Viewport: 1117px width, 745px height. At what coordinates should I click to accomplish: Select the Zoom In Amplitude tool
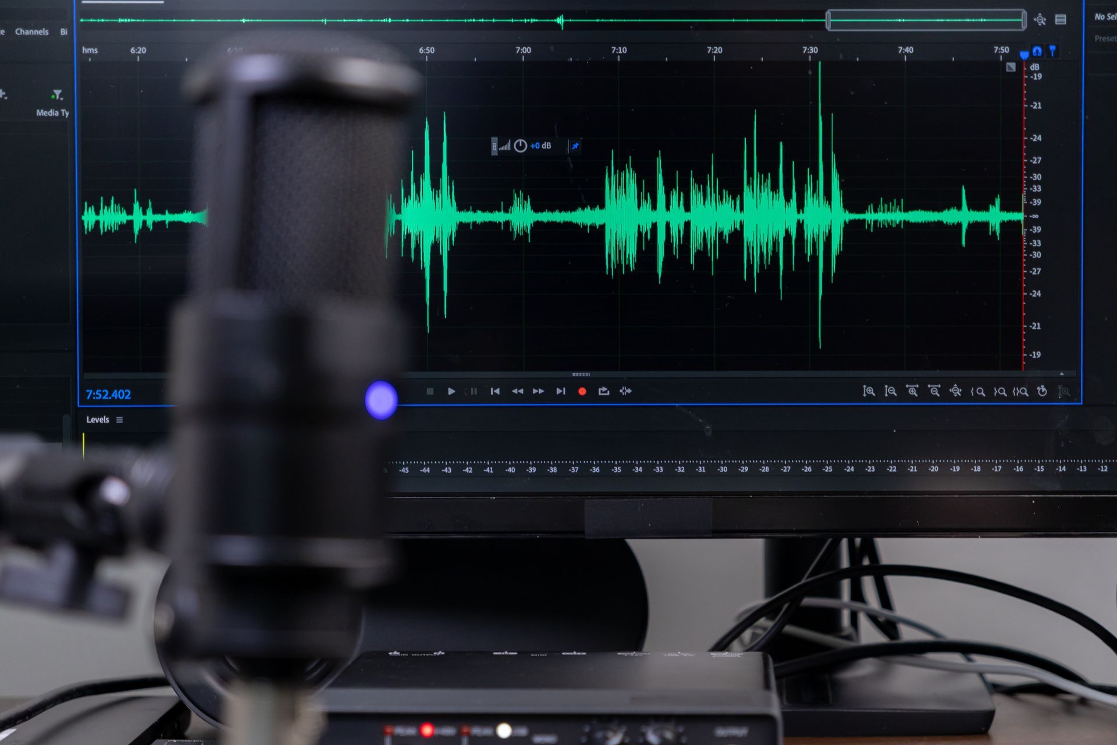(x=869, y=392)
